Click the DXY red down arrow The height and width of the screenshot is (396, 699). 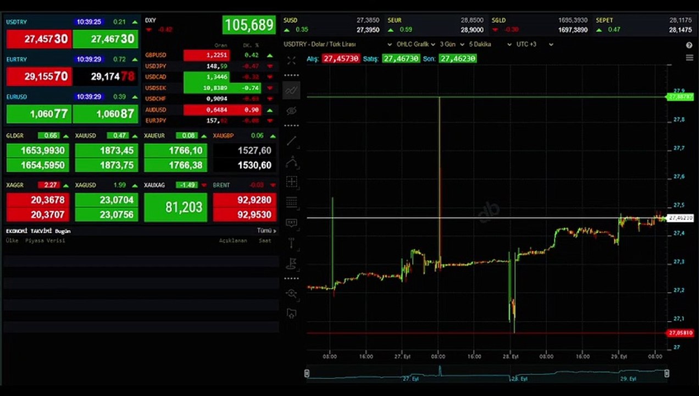pos(148,29)
